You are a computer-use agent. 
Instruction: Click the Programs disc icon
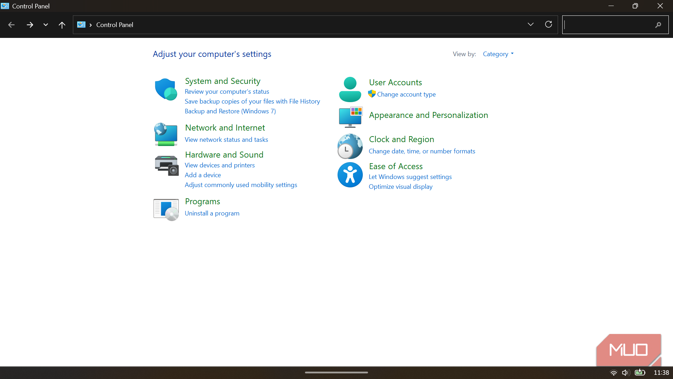click(x=166, y=210)
